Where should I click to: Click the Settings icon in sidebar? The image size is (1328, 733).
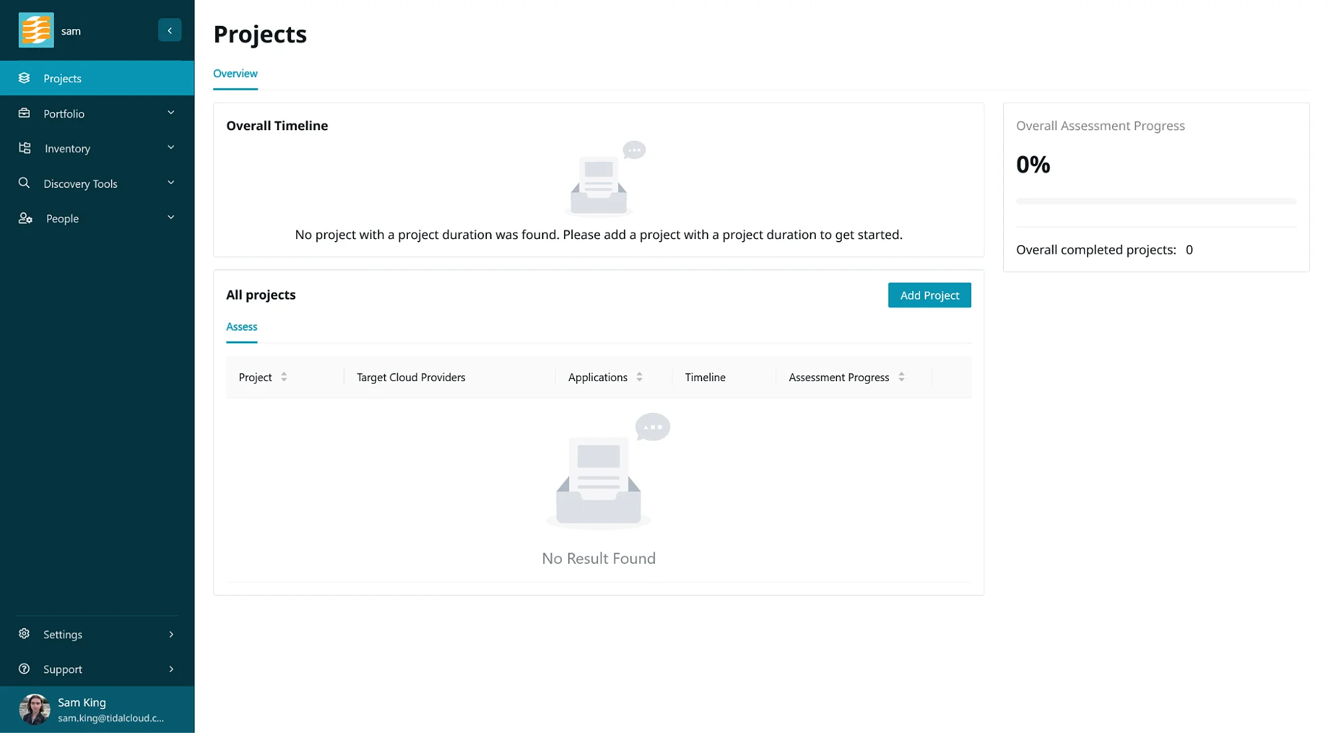tap(23, 633)
